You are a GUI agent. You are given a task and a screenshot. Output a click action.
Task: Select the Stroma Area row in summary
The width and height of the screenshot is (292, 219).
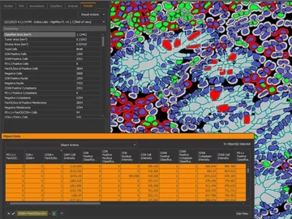tap(52, 44)
